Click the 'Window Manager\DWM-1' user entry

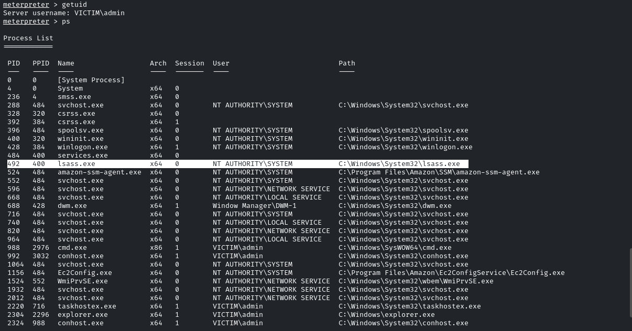(255, 206)
